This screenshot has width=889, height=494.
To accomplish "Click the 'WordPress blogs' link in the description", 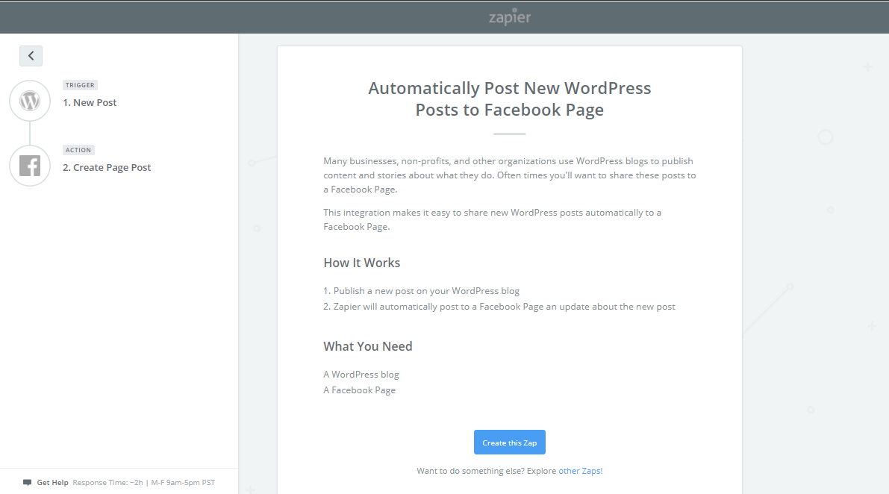I will coord(608,160).
